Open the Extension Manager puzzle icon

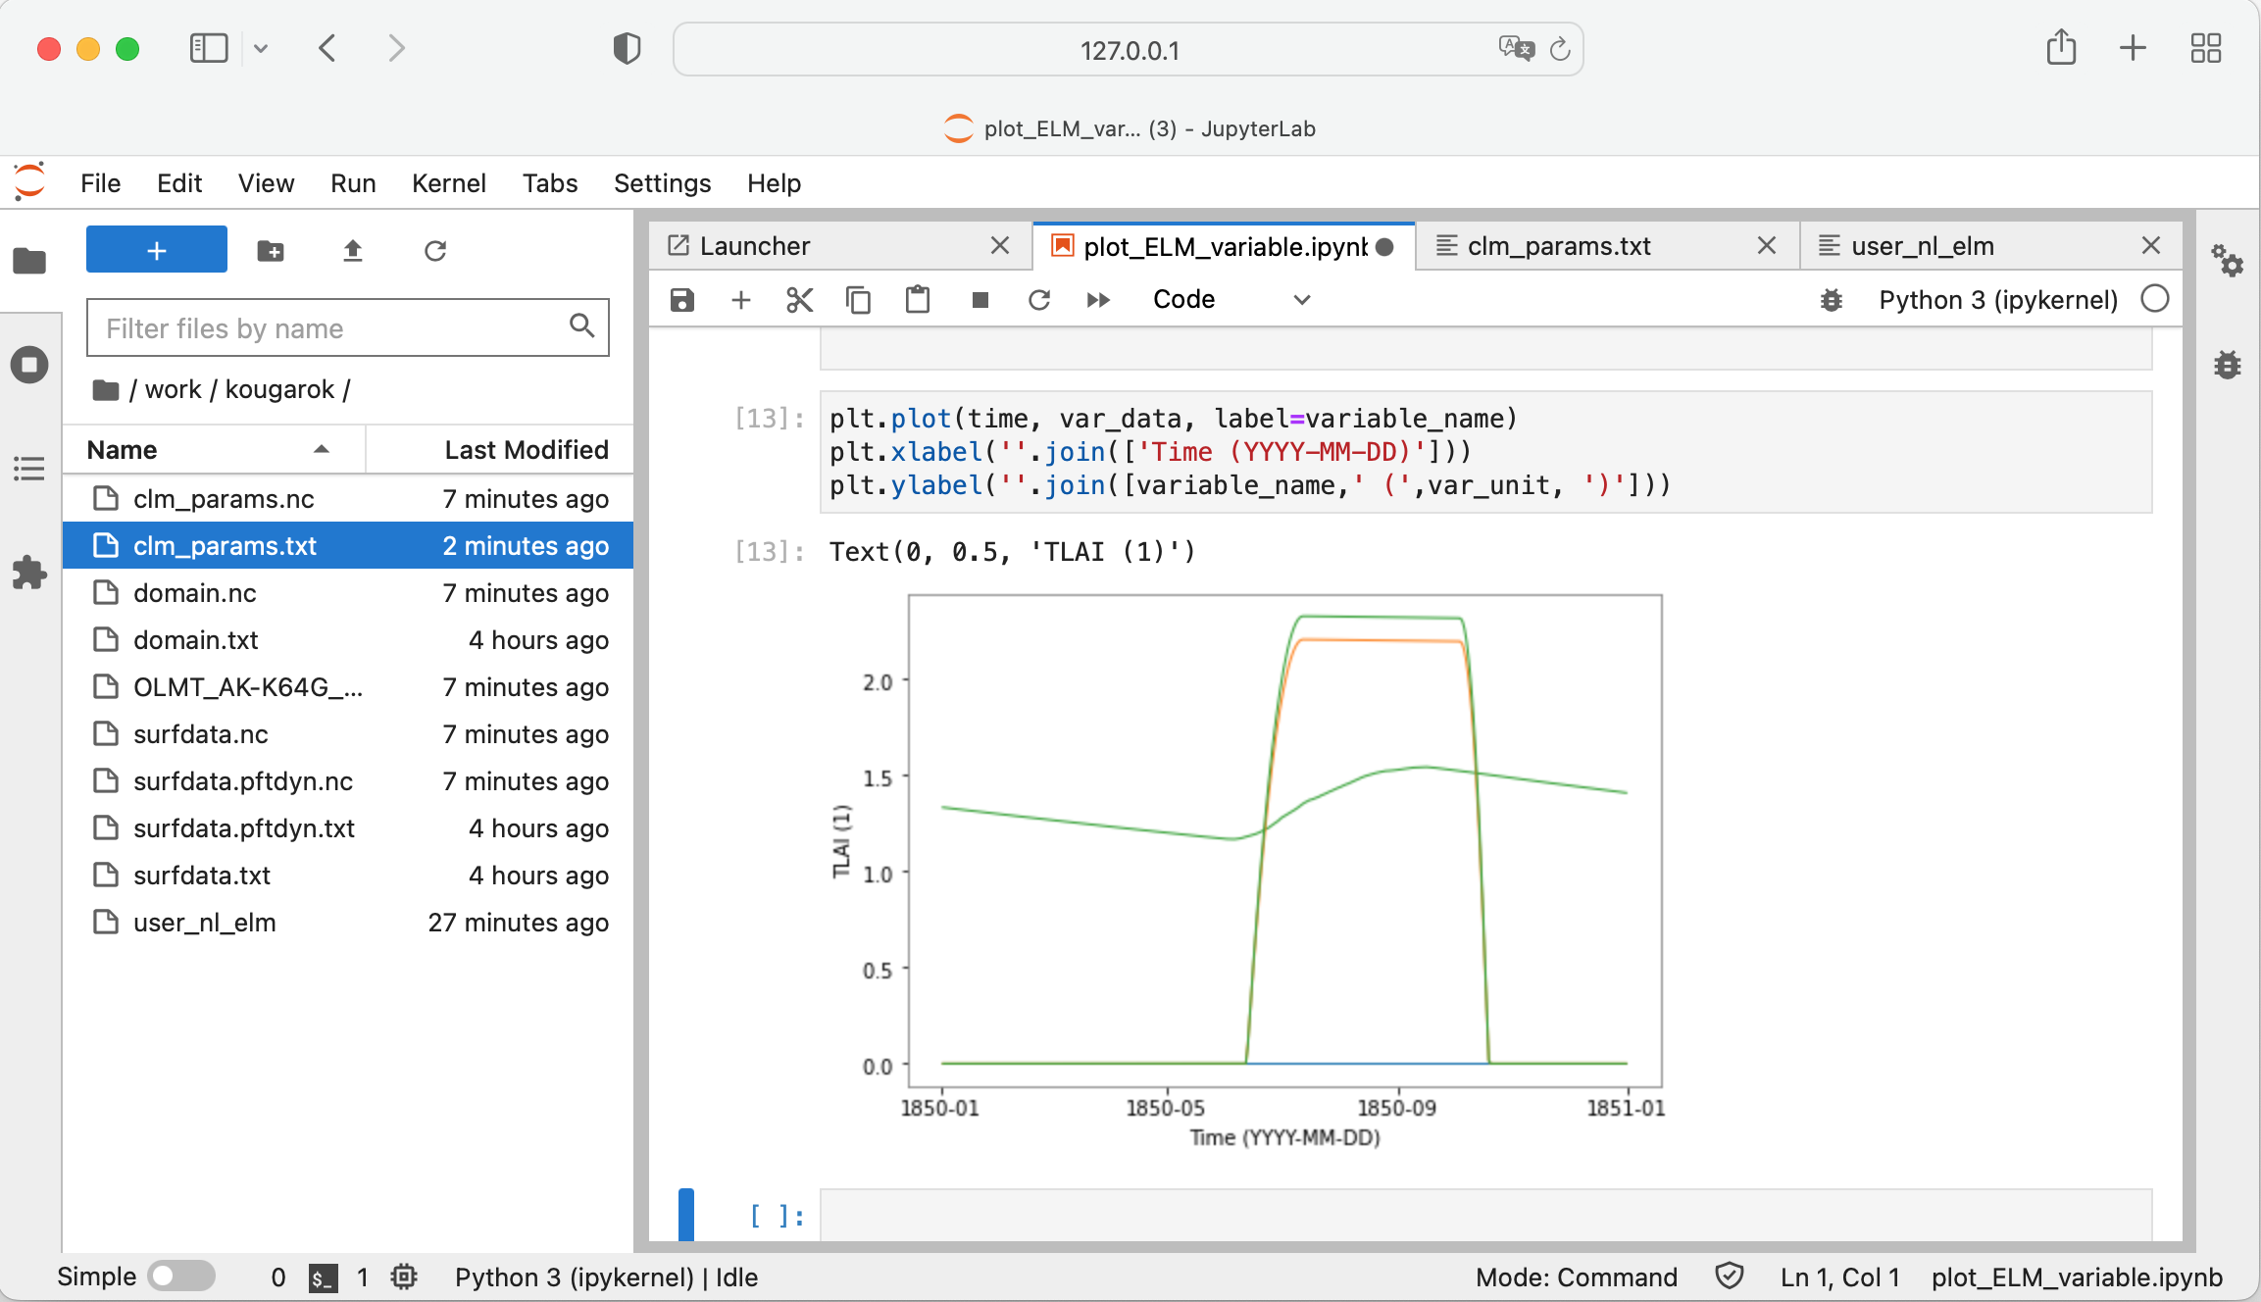[x=29, y=573]
